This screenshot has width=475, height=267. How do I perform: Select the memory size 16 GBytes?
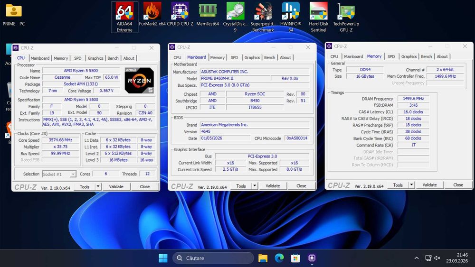coord(365,76)
